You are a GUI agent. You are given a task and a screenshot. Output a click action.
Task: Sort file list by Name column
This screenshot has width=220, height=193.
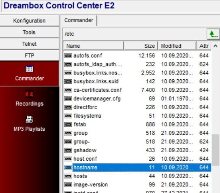tap(93, 46)
